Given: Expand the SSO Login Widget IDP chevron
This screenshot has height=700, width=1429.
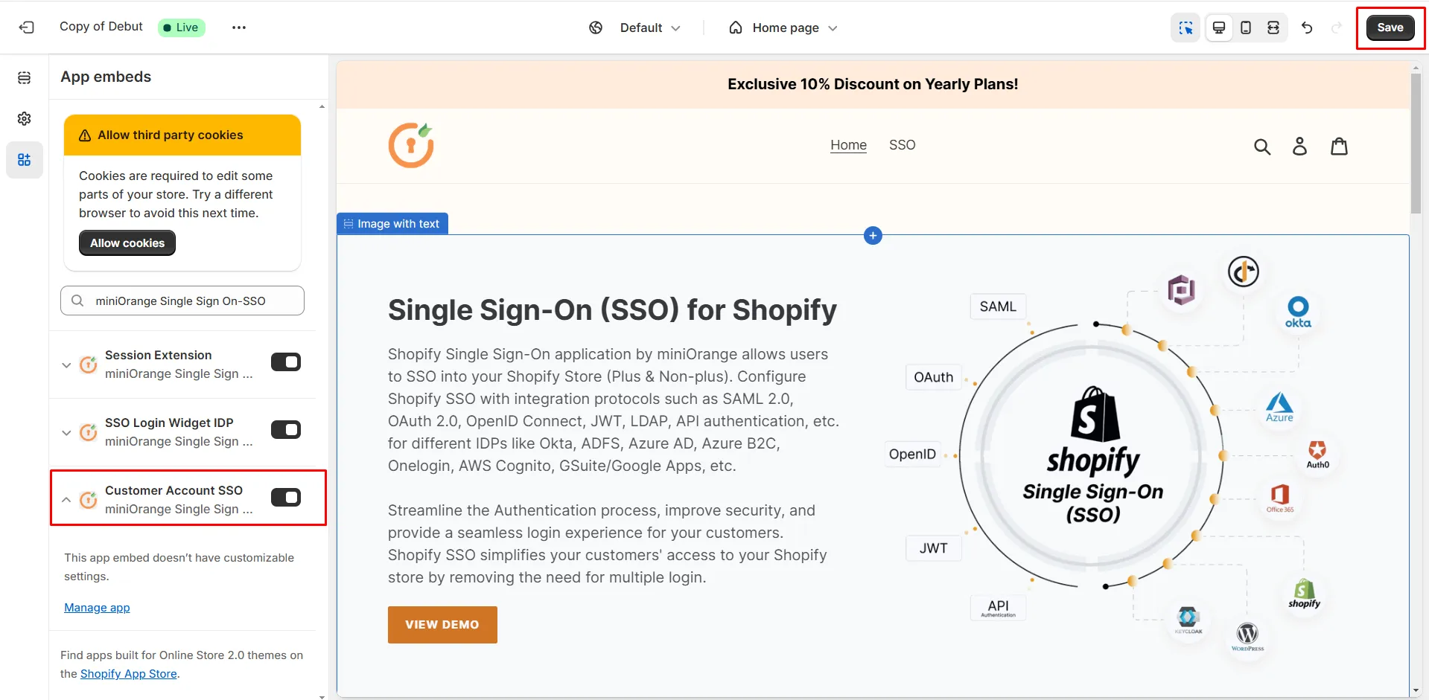Looking at the screenshot, I should click(x=66, y=432).
